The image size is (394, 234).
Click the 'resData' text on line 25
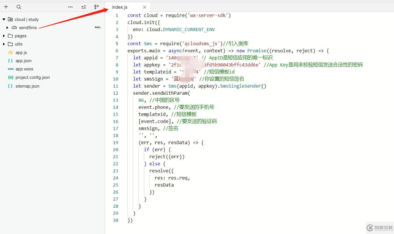point(164,185)
